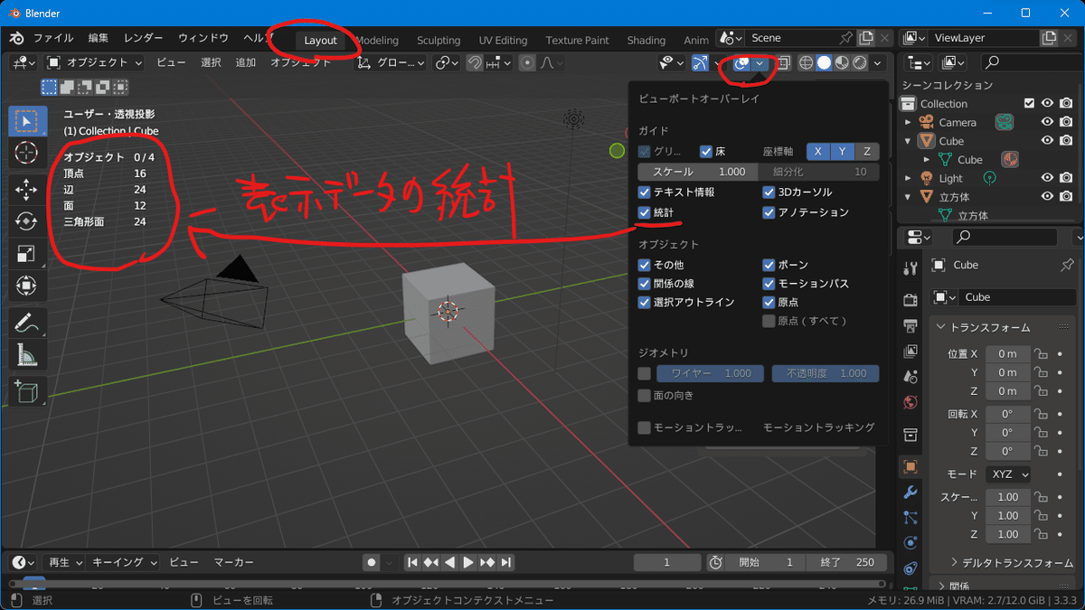Image resolution: width=1085 pixels, height=610 pixels.
Task: Open the レンダー menu
Action: (x=144, y=38)
